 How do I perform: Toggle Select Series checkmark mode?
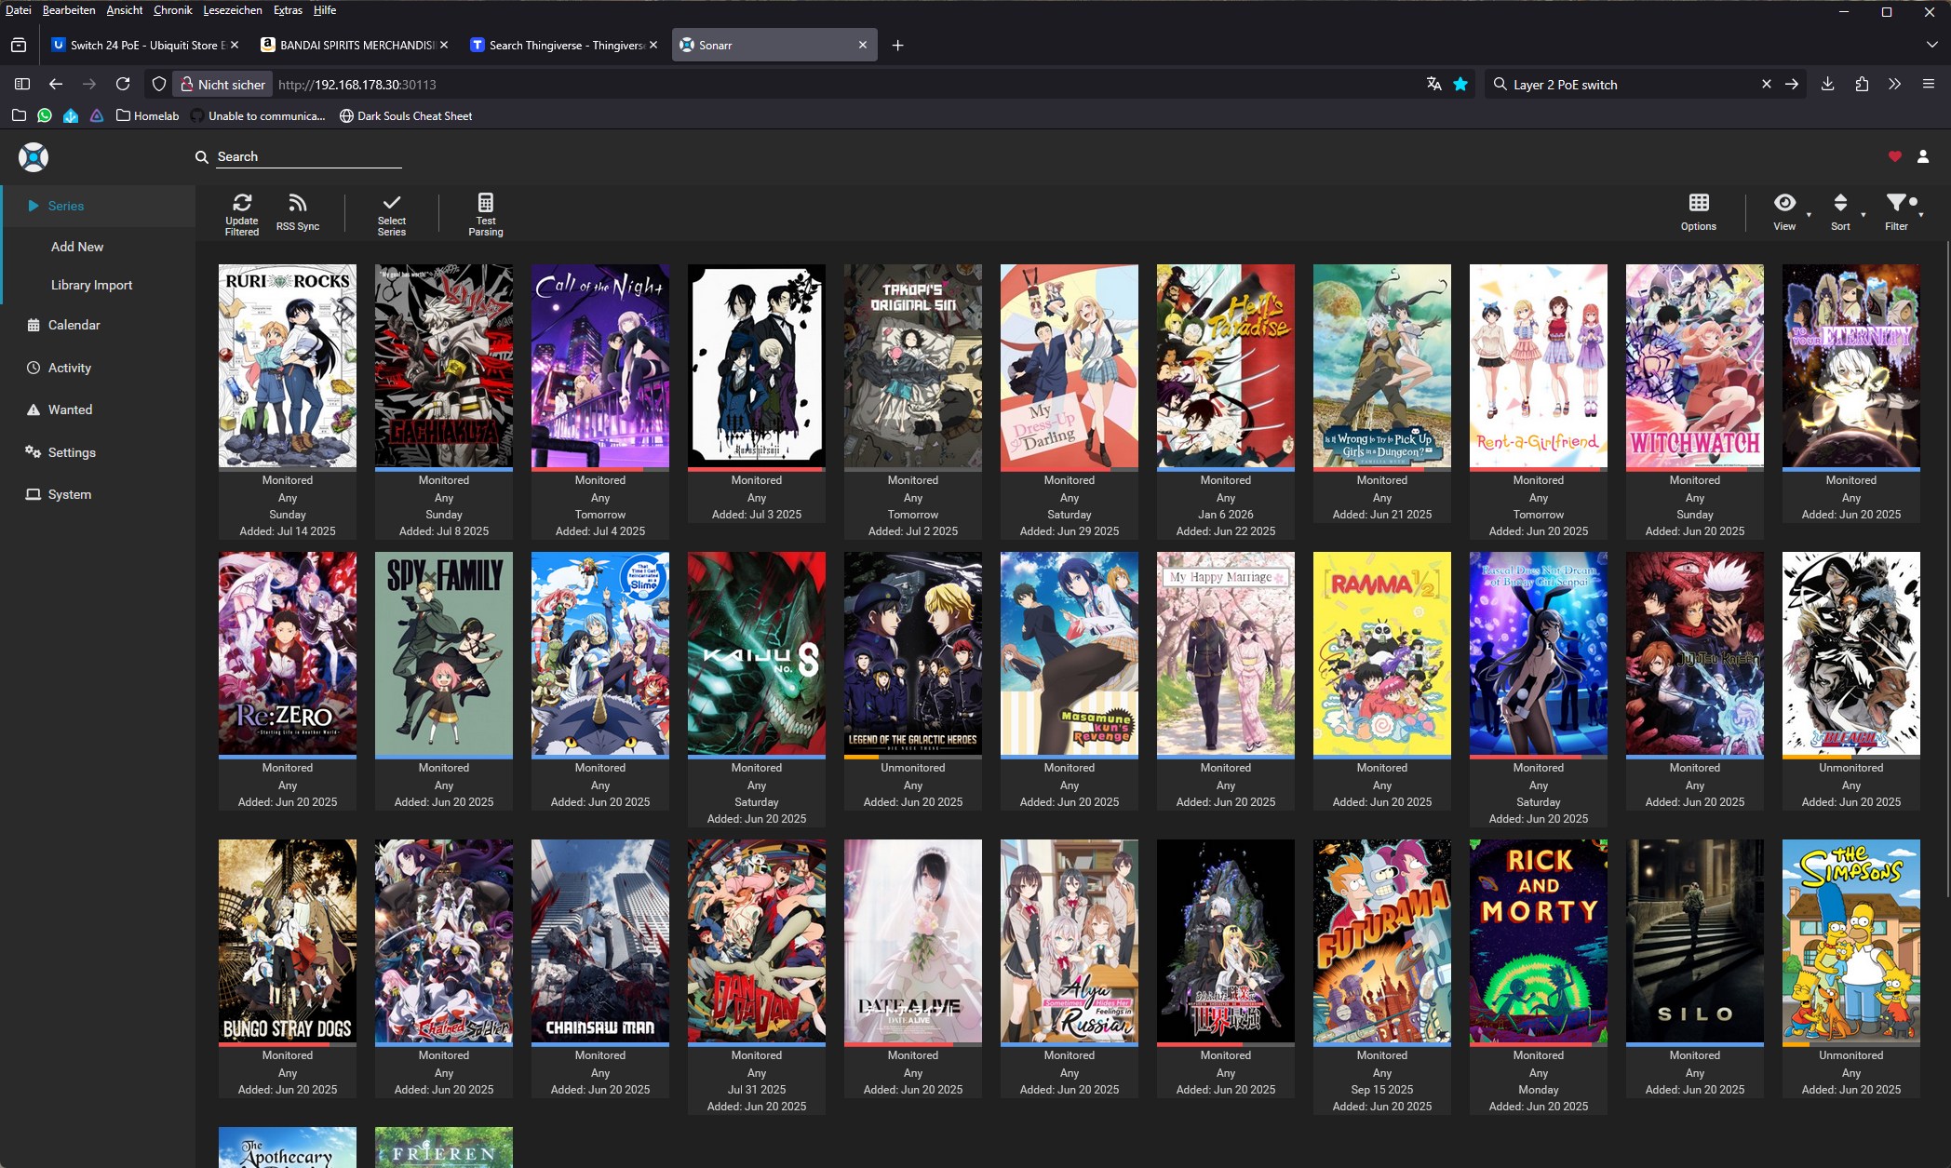[x=391, y=204]
